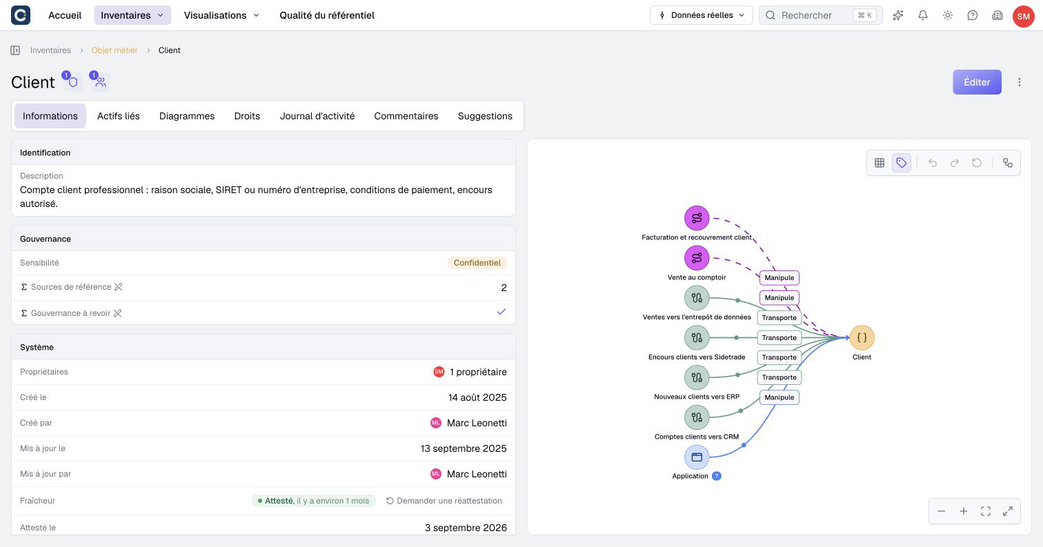Image resolution: width=1043 pixels, height=547 pixels.
Task: Zoom out the diagram with minus button
Action: (x=942, y=511)
